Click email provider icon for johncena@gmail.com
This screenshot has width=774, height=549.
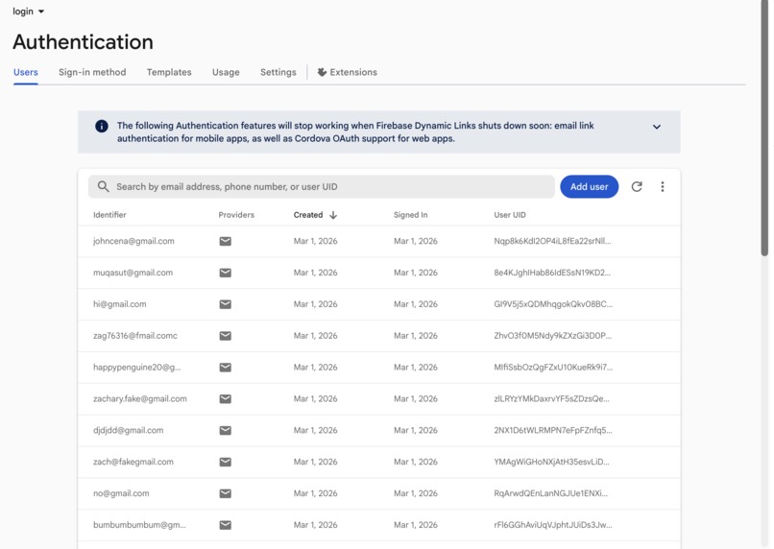click(x=225, y=241)
